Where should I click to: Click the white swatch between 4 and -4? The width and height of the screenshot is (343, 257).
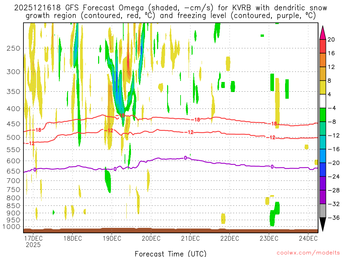click(323, 101)
